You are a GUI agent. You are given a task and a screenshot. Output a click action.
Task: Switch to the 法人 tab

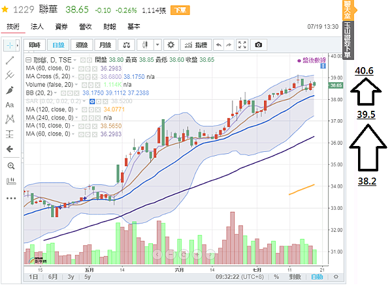37,27
